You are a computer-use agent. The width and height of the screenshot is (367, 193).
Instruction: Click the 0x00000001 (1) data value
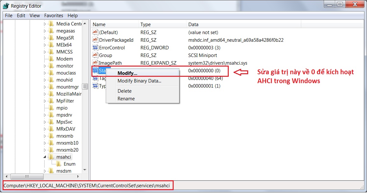204,86
